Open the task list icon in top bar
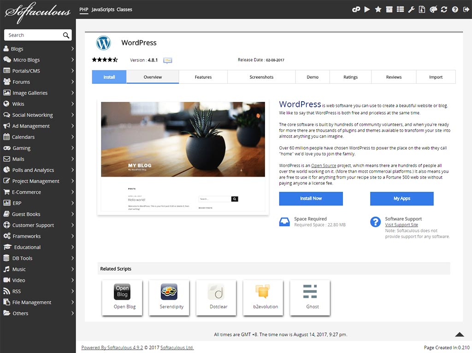This screenshot has height=353, width=472. [x=400, y=10]
